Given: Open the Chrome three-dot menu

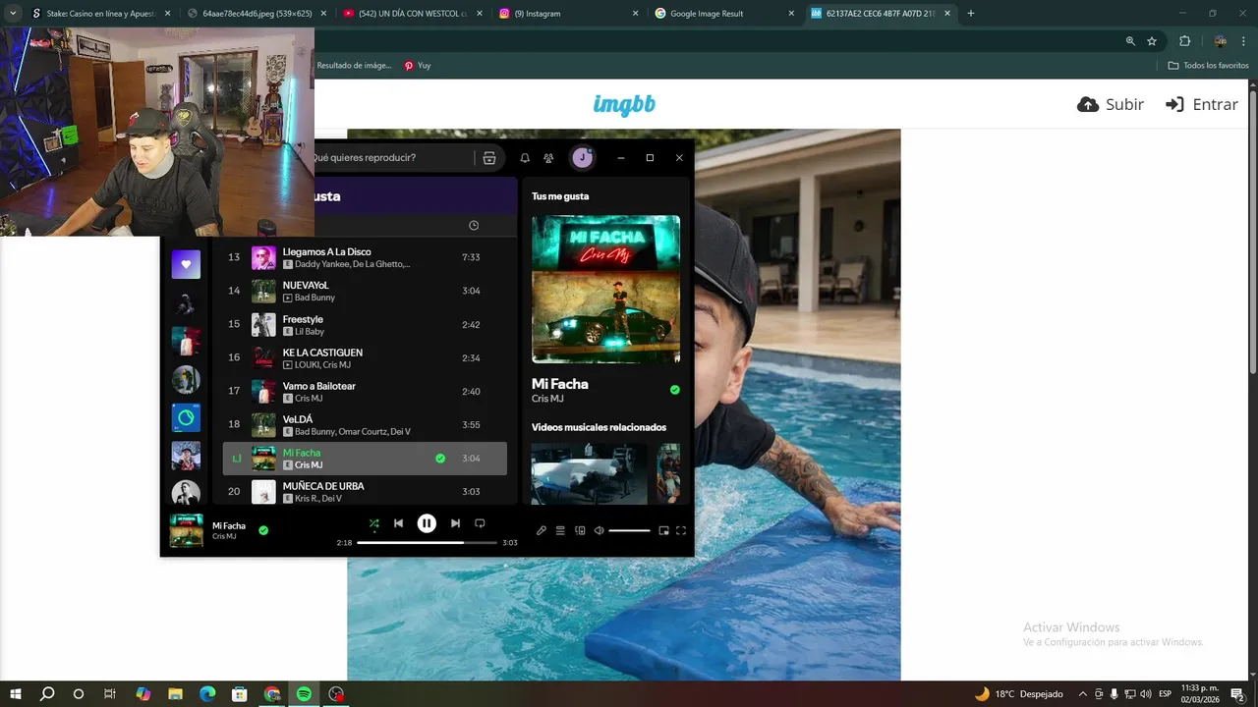Looking at the screenshot, I should tap(1244, 41).
